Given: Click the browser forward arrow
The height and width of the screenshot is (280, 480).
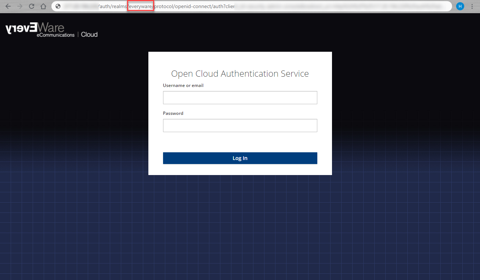Looking at the screenshot, I should point(20,6).
